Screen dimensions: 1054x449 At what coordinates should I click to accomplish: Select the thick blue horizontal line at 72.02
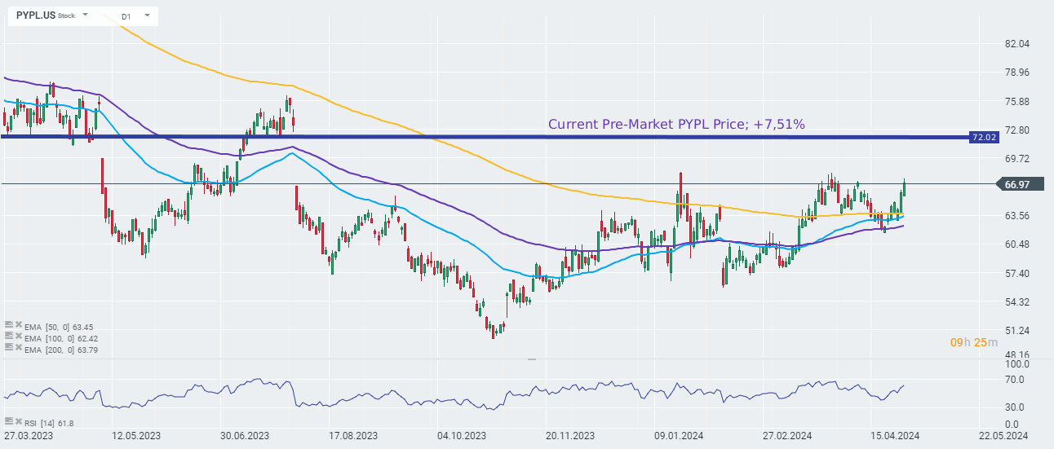pos(485,137)
